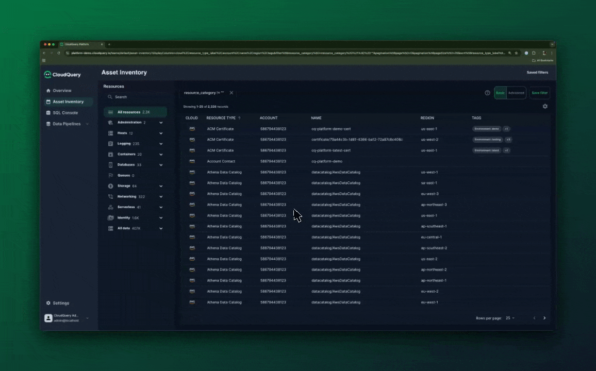The width and height of the screenshot is (596, 371).
Task: Click the Resources search field
Action: (134, 97)
